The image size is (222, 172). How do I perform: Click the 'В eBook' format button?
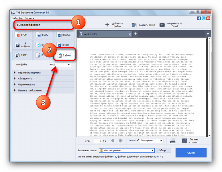coord(65,55)
